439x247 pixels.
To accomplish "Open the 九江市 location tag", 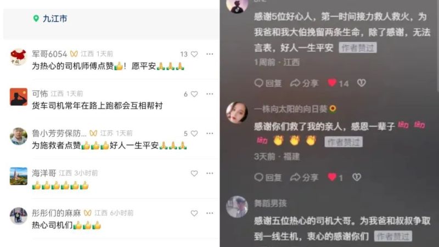I will [x=50, y=19].
